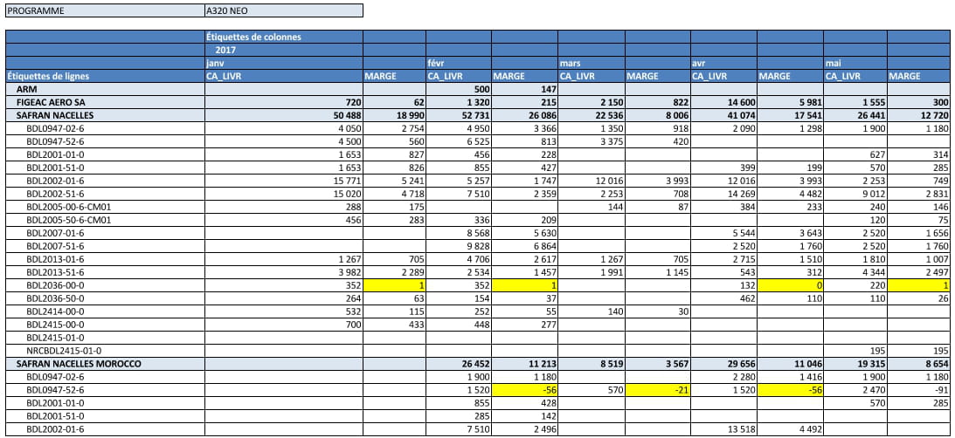Screen dimensions: 955x438
Task: Select row label BDL2415-00-0
Action: pyautogui.click(x=106, y=325)
